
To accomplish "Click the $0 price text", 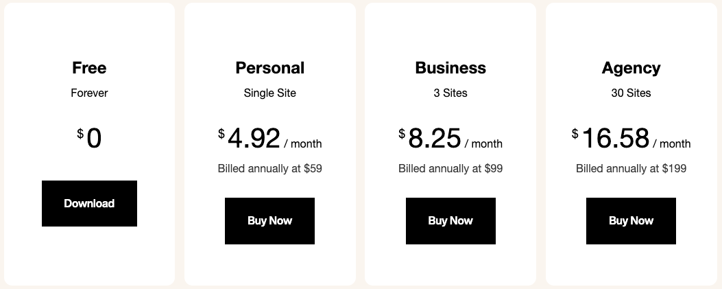I will pyautogui.click(x=89, y=138).
